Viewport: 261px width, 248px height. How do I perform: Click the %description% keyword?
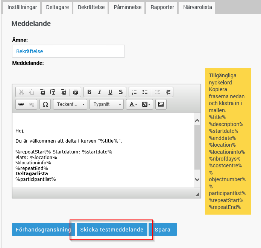[x=226, y=124]
